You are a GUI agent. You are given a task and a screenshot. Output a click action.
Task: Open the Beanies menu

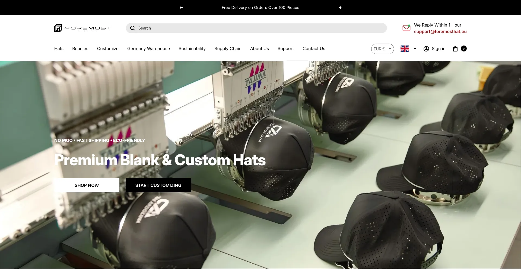(x=80, y=49)
